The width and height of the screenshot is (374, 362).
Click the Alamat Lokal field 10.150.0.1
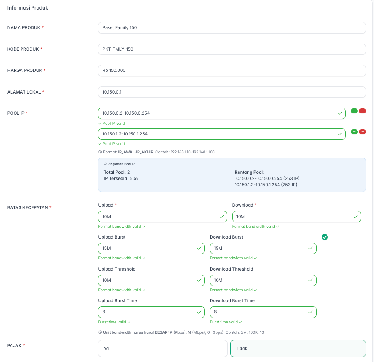click(x=232, y=92)
